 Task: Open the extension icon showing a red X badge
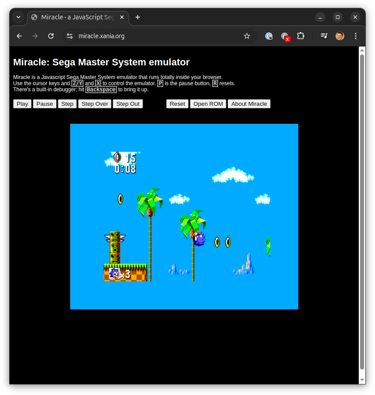pyautogui.click(x=286, y=36)
